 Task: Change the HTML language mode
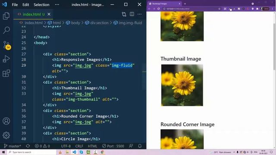(92, 146)
